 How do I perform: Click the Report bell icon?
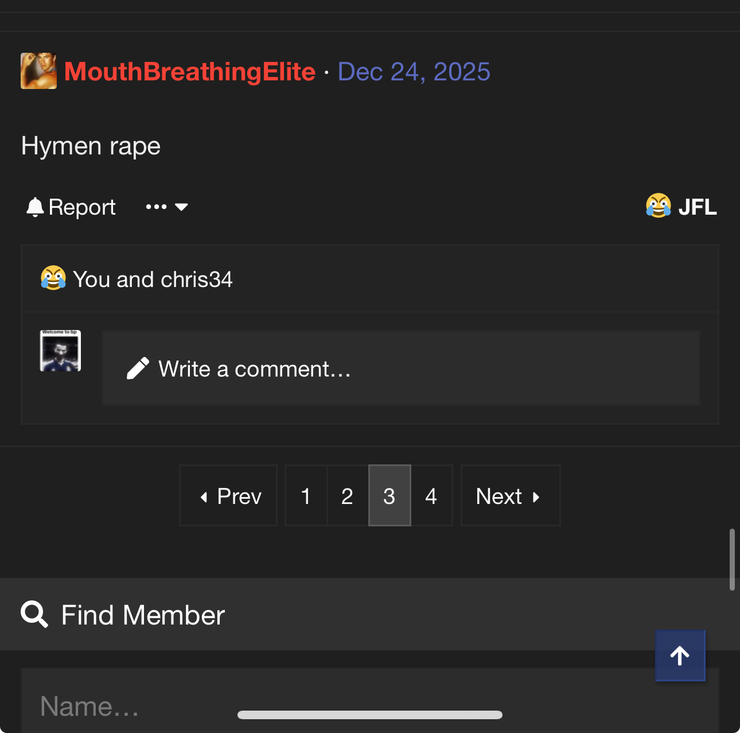click(x=35, y=207)
